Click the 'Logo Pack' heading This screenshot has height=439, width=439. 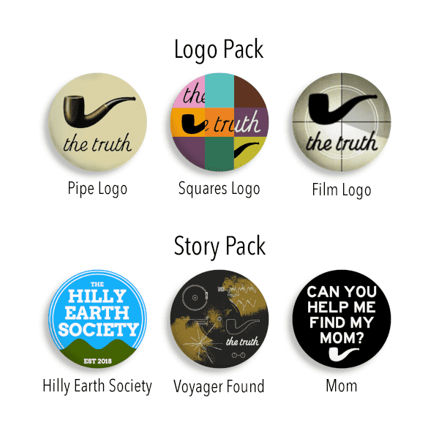pyautogui.click(x=219, y=50)
